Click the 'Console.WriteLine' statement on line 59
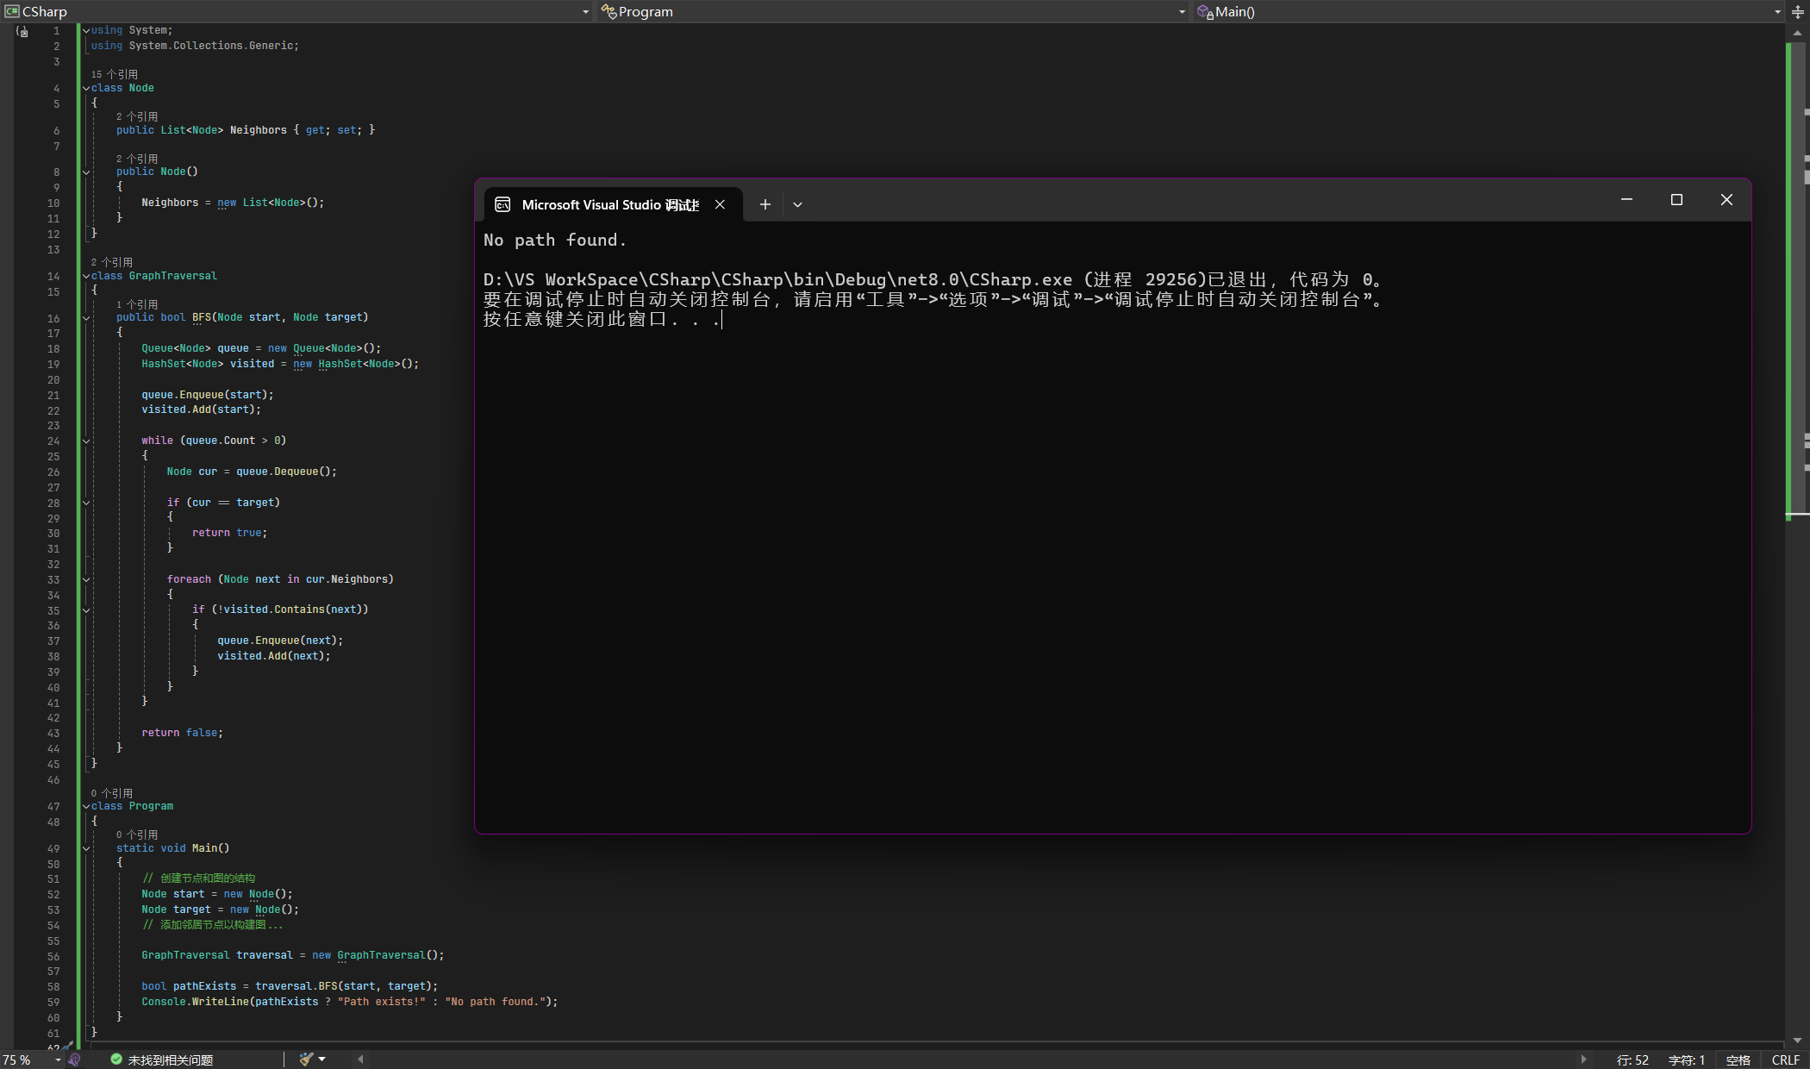Image resolution: width=1810 pixels, height=1069 pixels. tap(350, 1002)
